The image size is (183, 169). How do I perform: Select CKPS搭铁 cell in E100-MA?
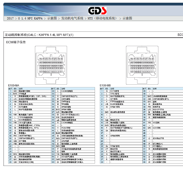pos(78,99)
